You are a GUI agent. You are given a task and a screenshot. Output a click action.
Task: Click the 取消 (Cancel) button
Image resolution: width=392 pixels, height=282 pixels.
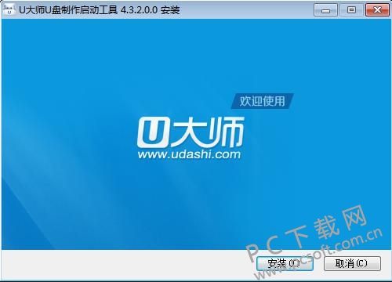pos(352,263)
